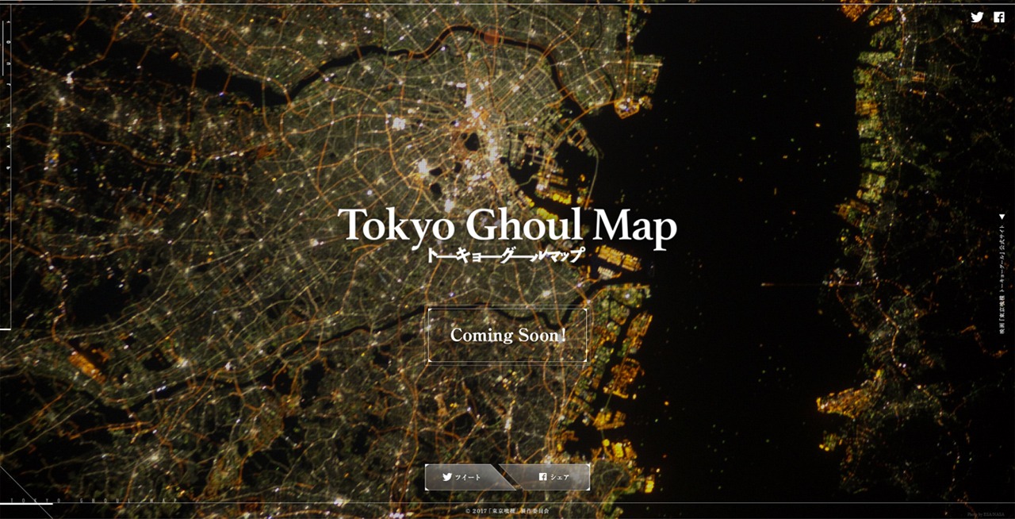Screen dimensions: 1015x519
Task: Click the katakana トーキョーグールマップ subtitle
Action: tap(506, 256)
